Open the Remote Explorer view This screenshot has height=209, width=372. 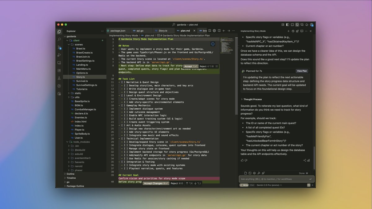59,63
